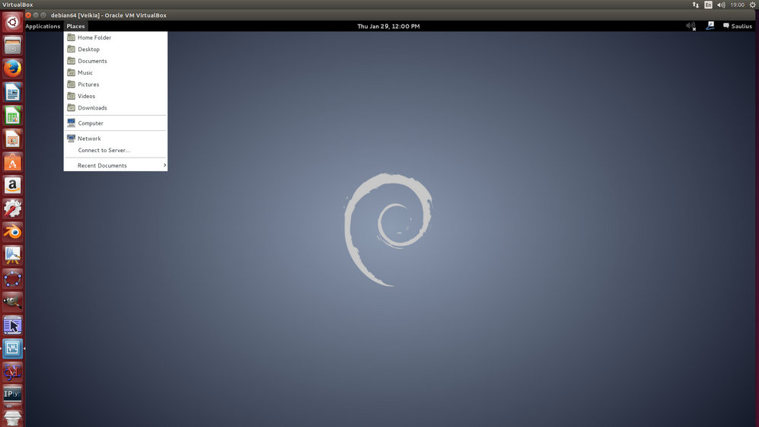Open the Amazon launcher icon
This screenshot has height=427, width=759.
point(12,185)
